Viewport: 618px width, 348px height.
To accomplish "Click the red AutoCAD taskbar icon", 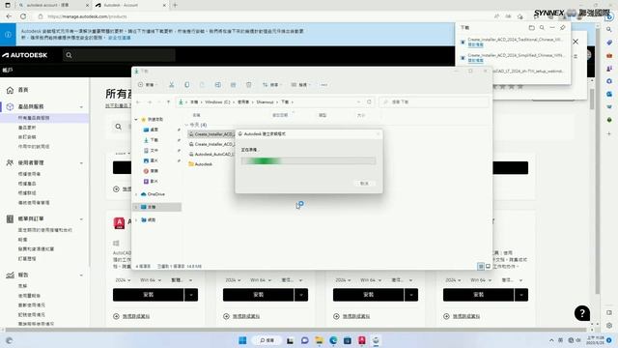I will pos(362,340).
